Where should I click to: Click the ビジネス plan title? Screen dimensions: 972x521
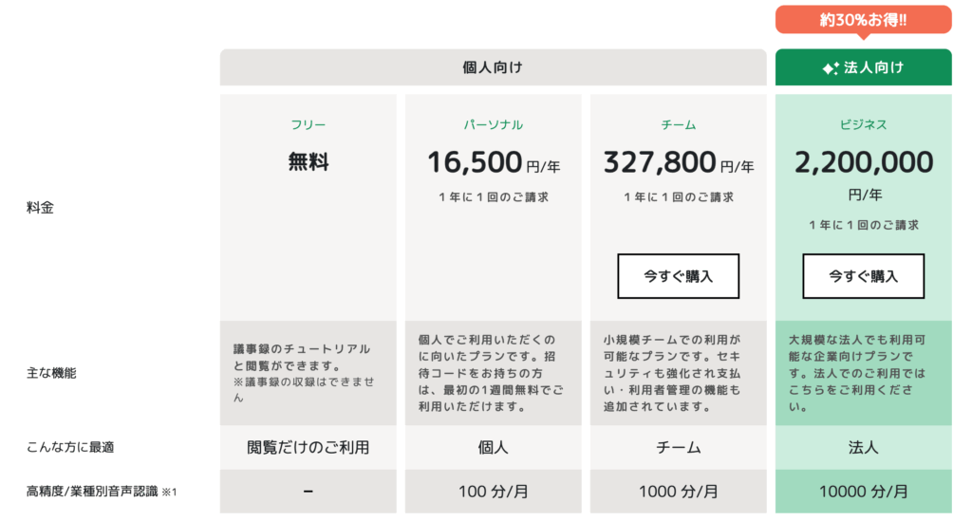click(864, 124)
